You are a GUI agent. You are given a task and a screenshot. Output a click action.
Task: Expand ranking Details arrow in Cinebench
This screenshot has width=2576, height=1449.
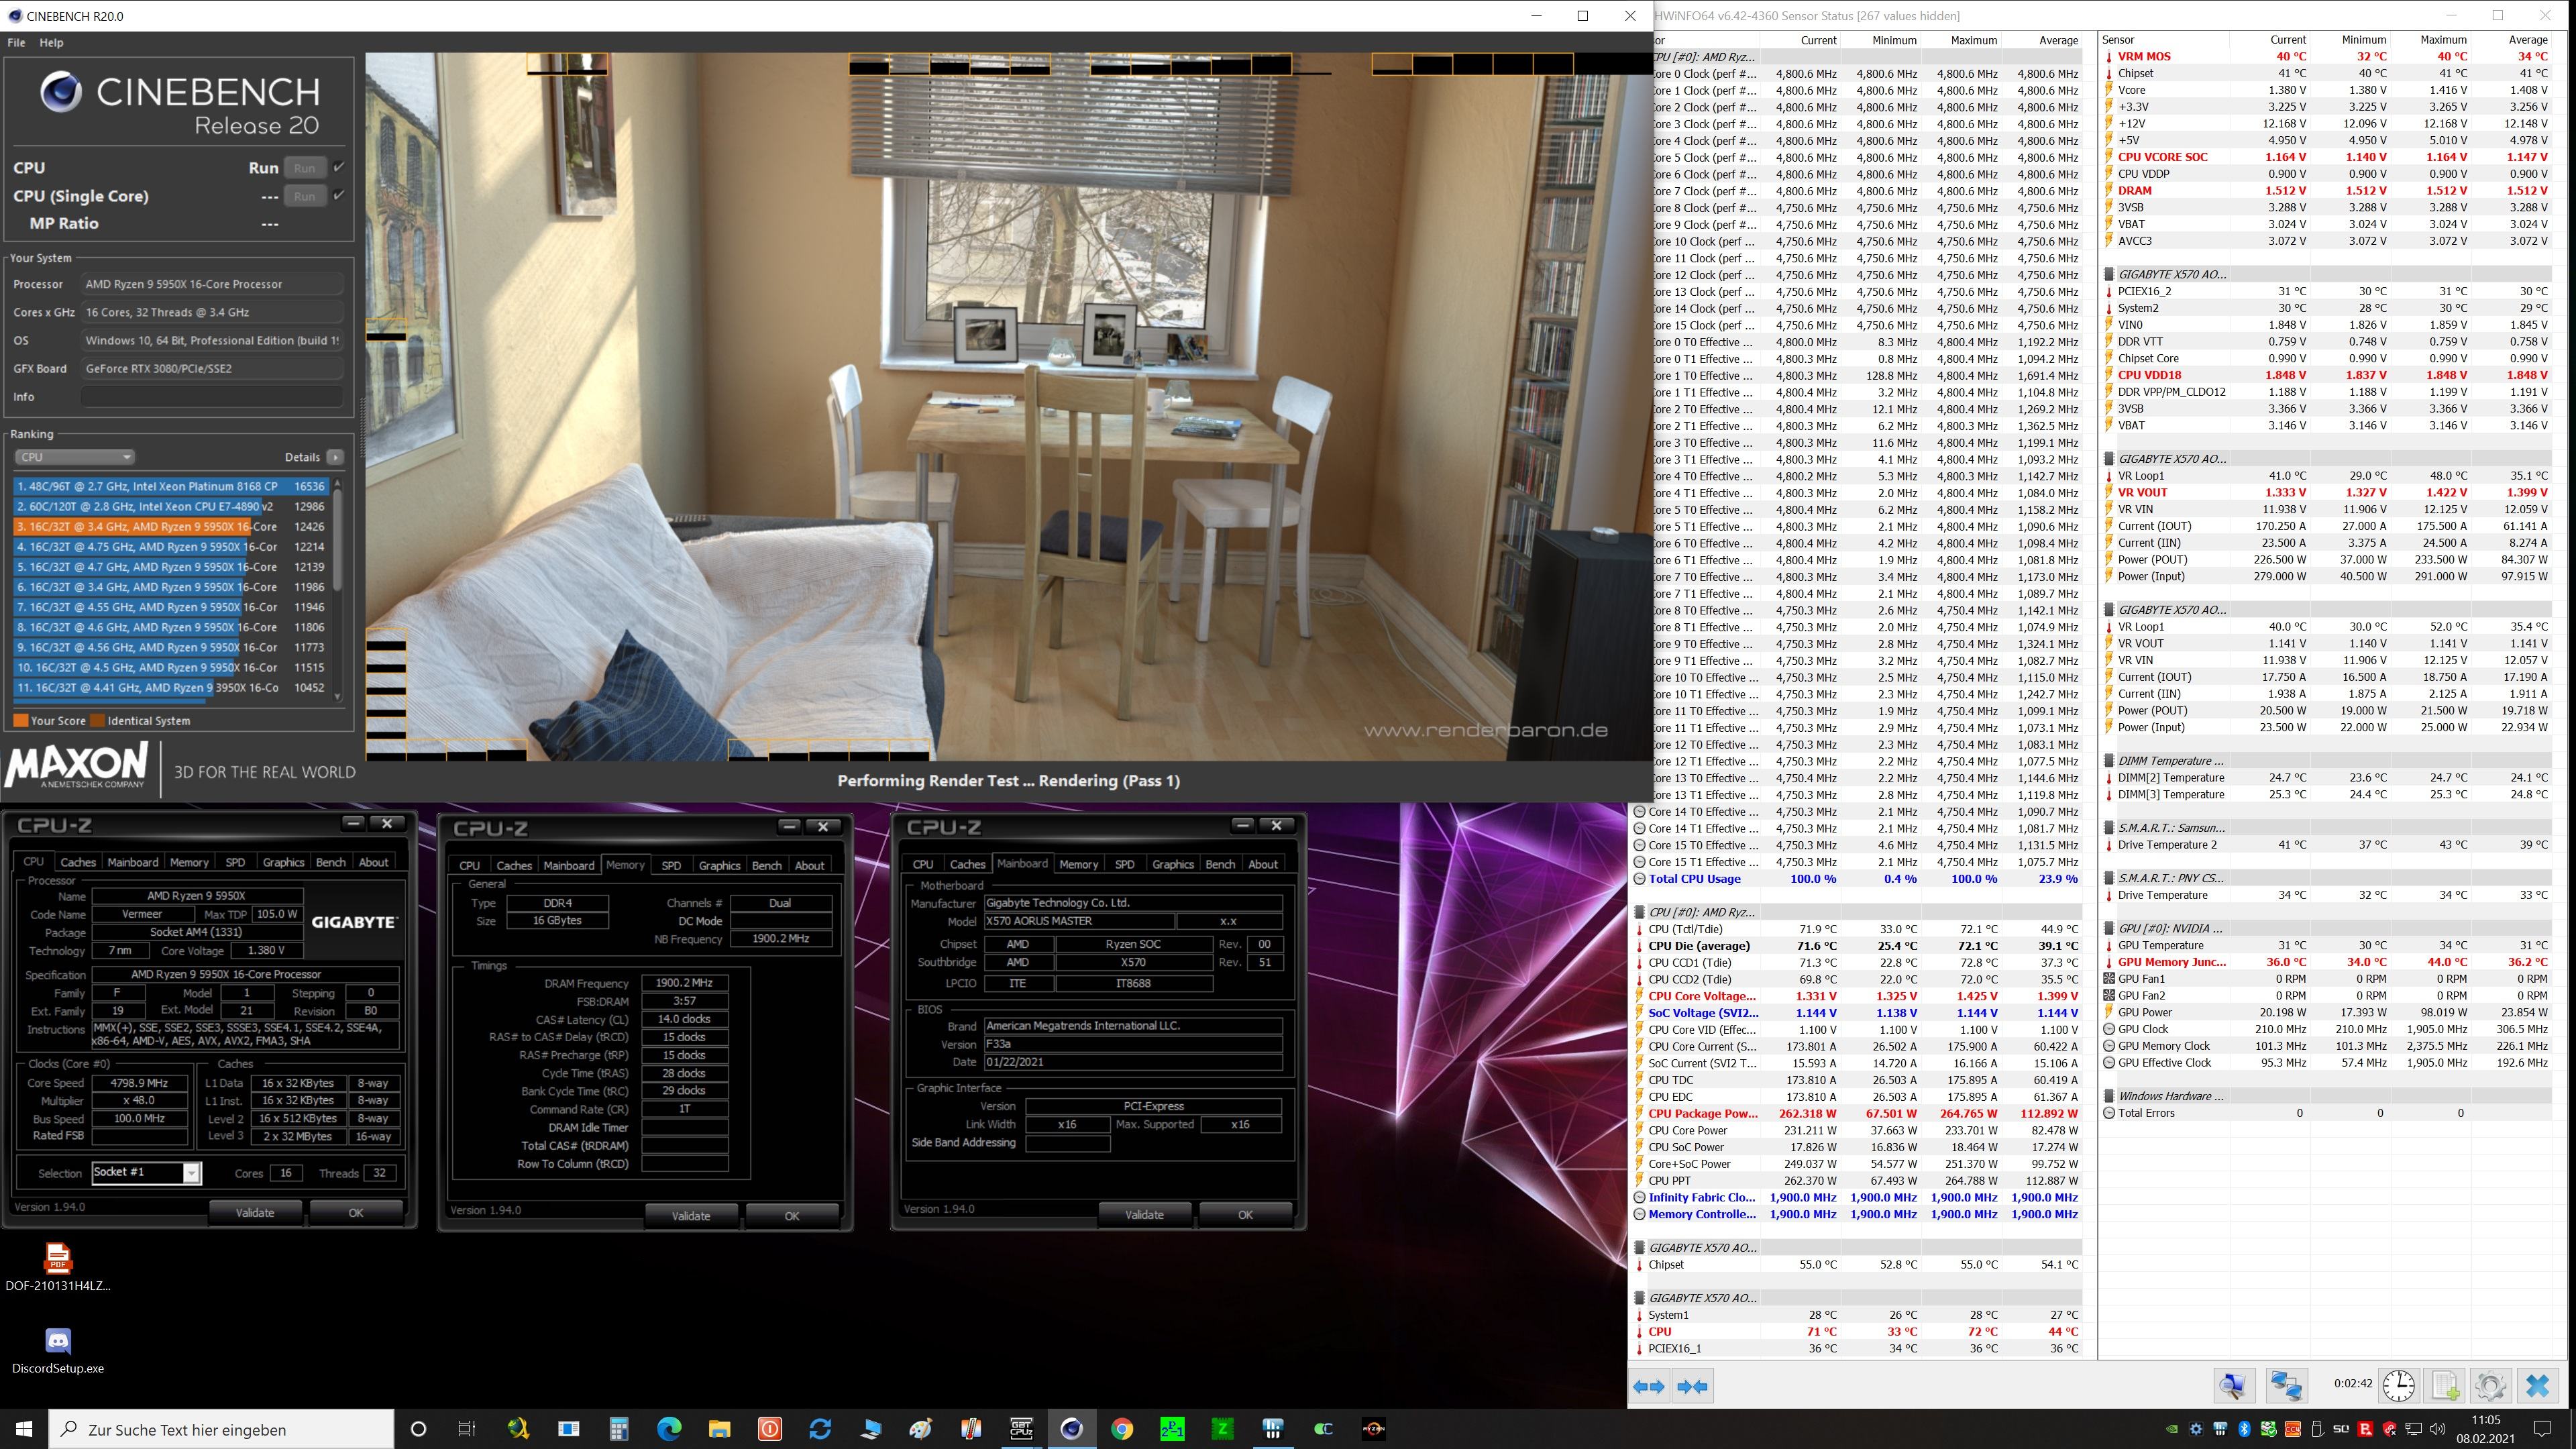click(335, 457)
